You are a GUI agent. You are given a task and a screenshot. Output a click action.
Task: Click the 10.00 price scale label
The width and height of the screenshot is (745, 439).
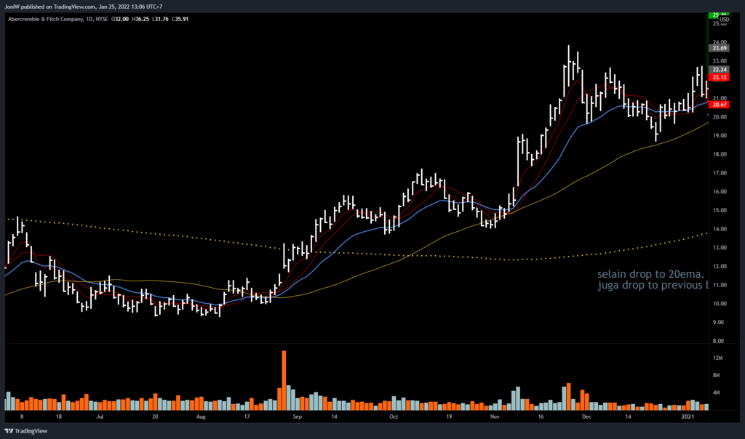pyautogui.click(x=720, y=303)
